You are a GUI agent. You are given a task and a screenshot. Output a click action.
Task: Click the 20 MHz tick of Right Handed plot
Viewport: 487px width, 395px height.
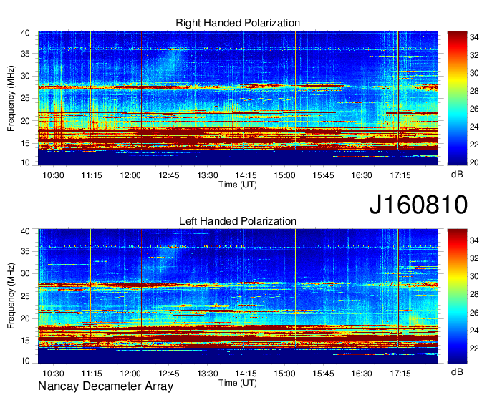[x=25, y=121]
